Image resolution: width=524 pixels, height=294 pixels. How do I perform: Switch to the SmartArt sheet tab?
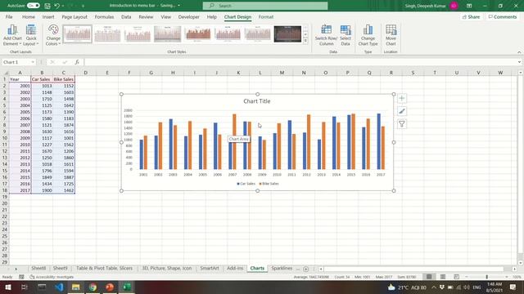[x=210, y=269]
